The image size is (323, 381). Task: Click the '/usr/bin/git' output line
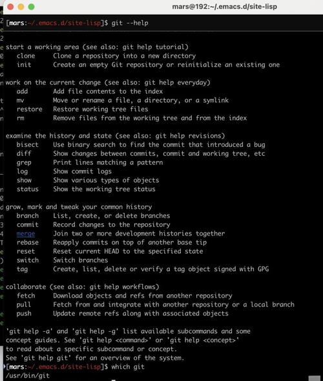point(28,376)
